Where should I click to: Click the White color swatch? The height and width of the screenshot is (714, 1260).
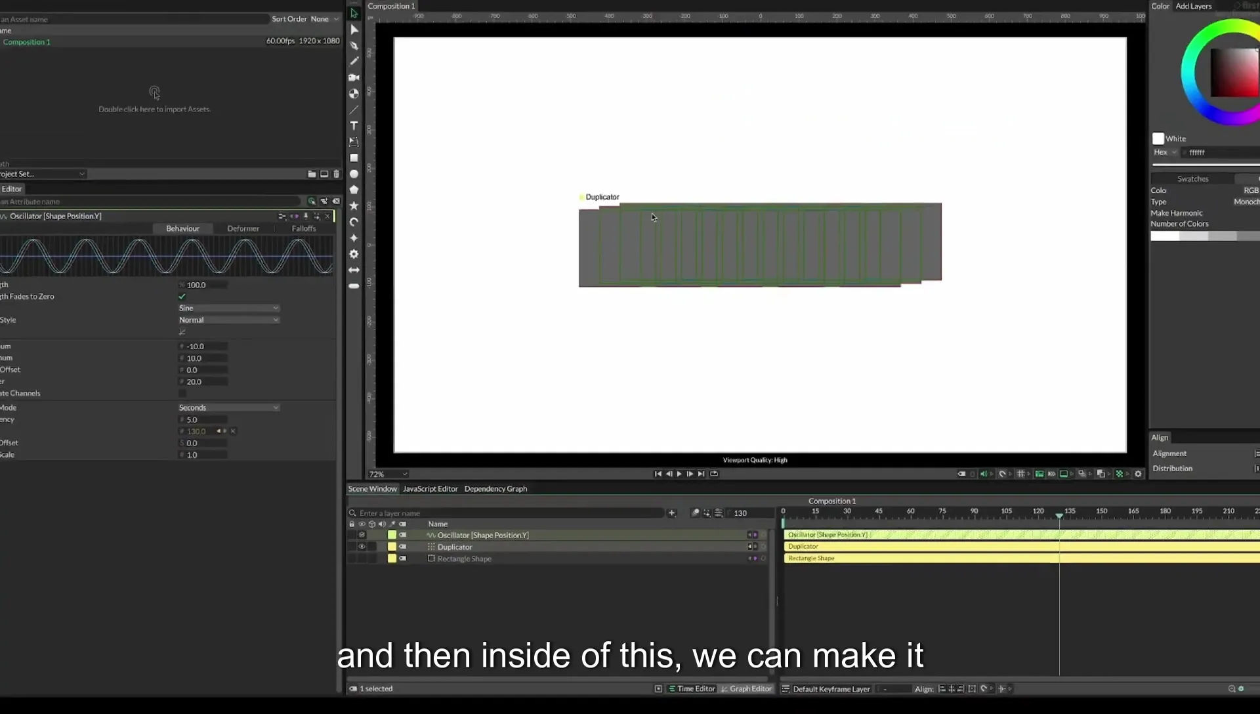pyautogui.click(x=1158, y=138)
